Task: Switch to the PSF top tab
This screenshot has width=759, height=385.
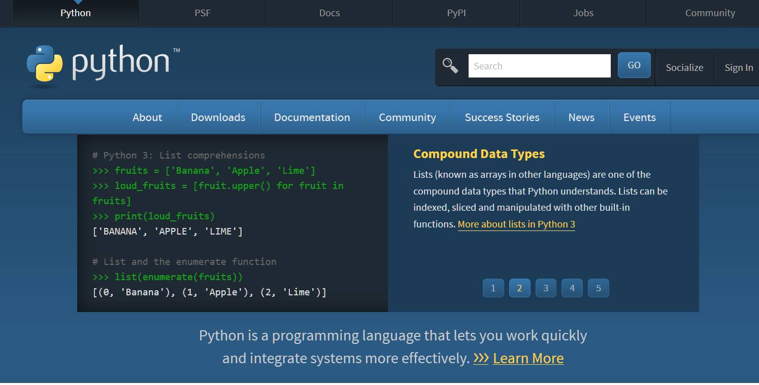Action: point(203,13)
